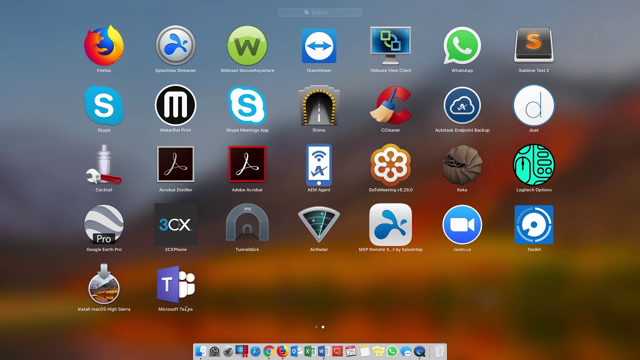Open Stickies in the Dock
Screen dimensions: 640x360
click(x=378, y=351)
